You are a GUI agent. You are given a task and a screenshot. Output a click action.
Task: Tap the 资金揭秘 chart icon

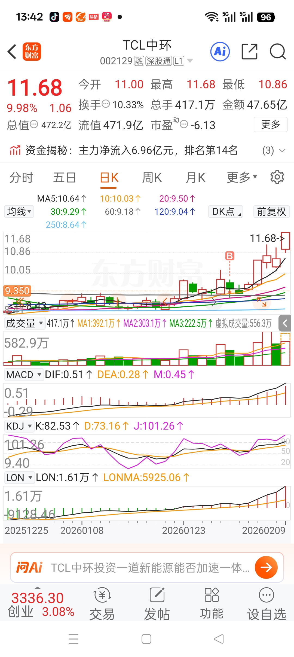(x=15, y=150)
